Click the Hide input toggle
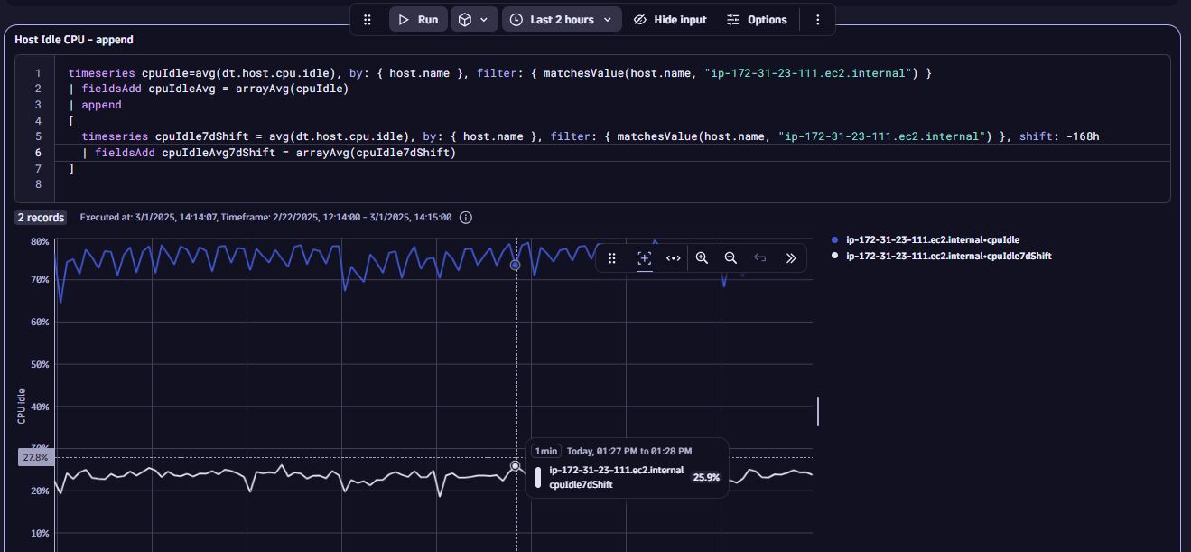 (669, 20)
